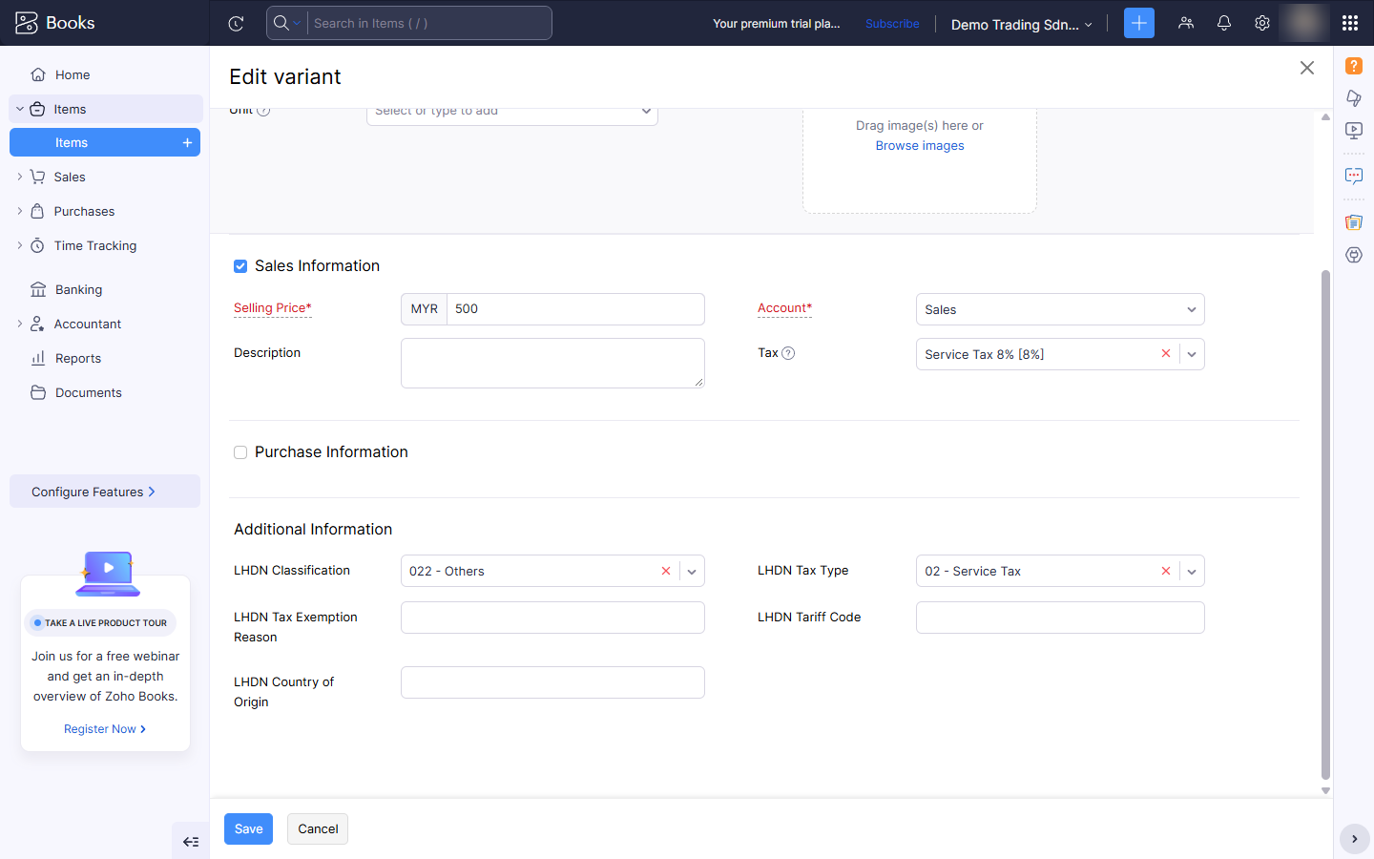Click the orange help question icon

point(1354,66)
